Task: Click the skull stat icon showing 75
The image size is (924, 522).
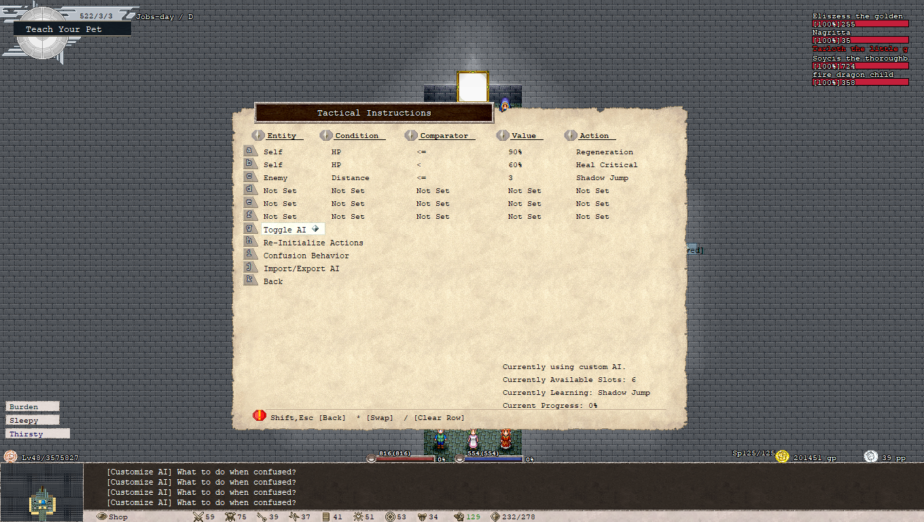Action: (230, 517)
